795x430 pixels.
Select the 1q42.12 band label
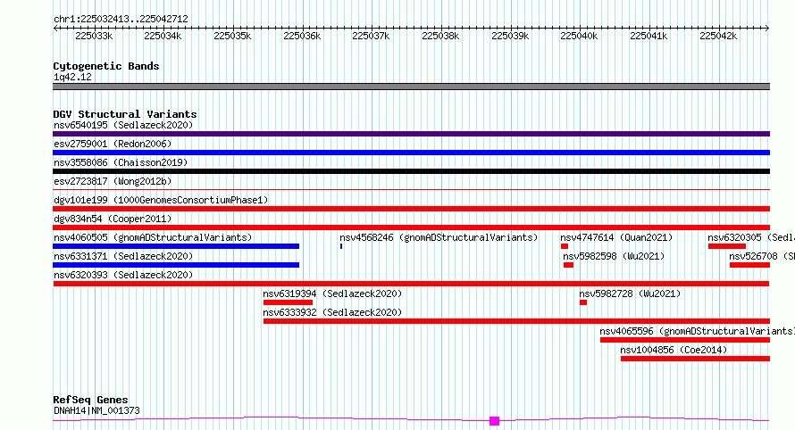[x=72, y=77]
